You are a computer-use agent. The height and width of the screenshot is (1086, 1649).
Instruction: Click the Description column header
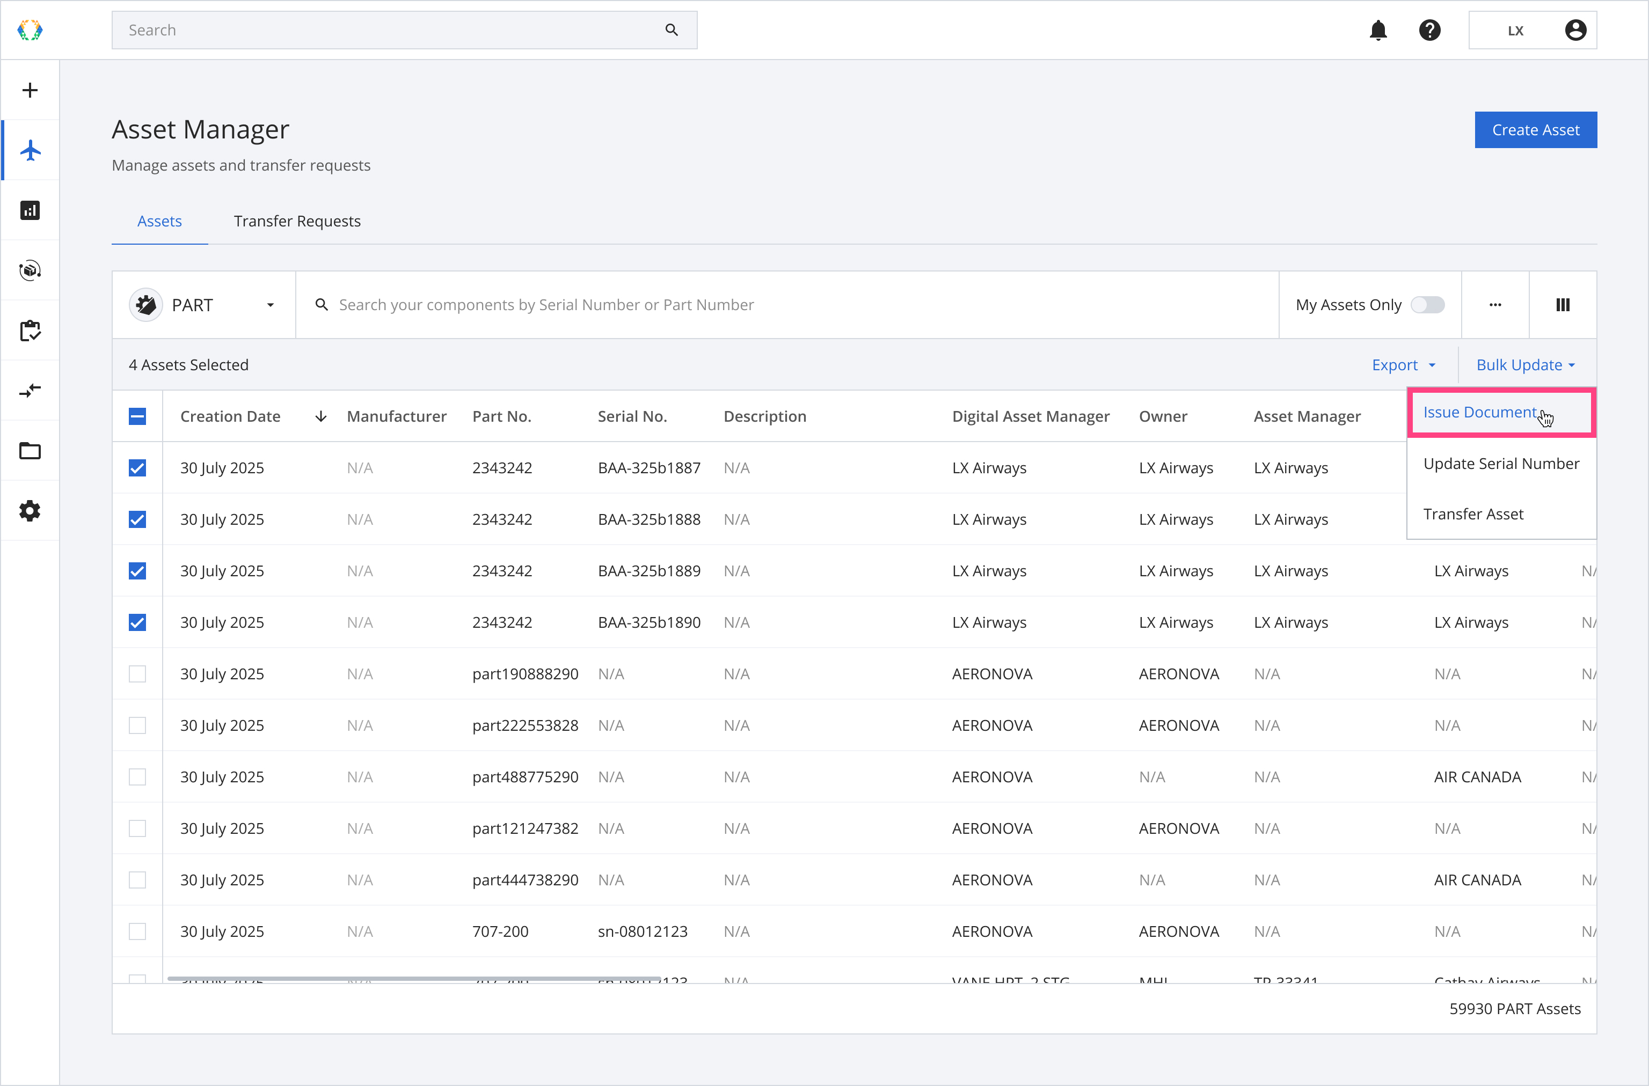[x=765, y=416]
